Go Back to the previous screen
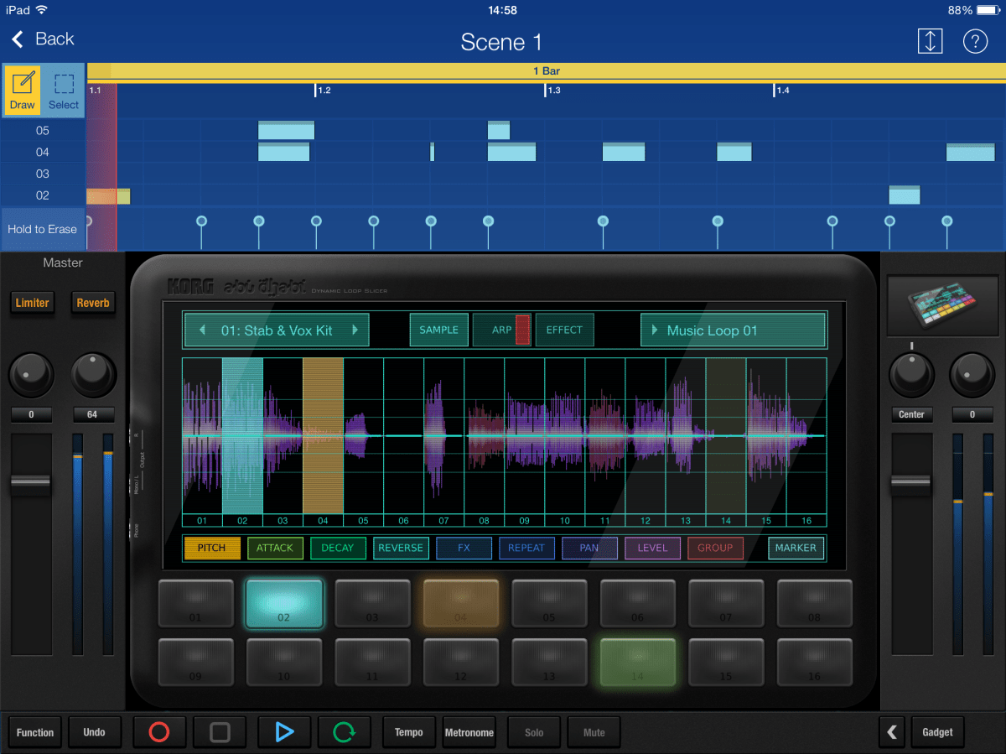 point(43,39)
